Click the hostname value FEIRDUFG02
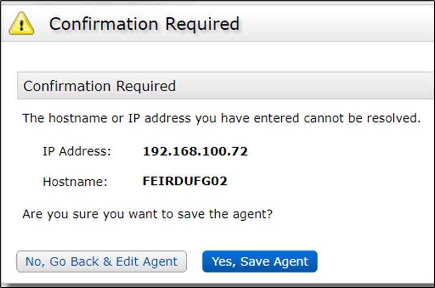Image resolution: width=435 pixels, height=288 pixels. pyautogui.click(x=185, y=181)
